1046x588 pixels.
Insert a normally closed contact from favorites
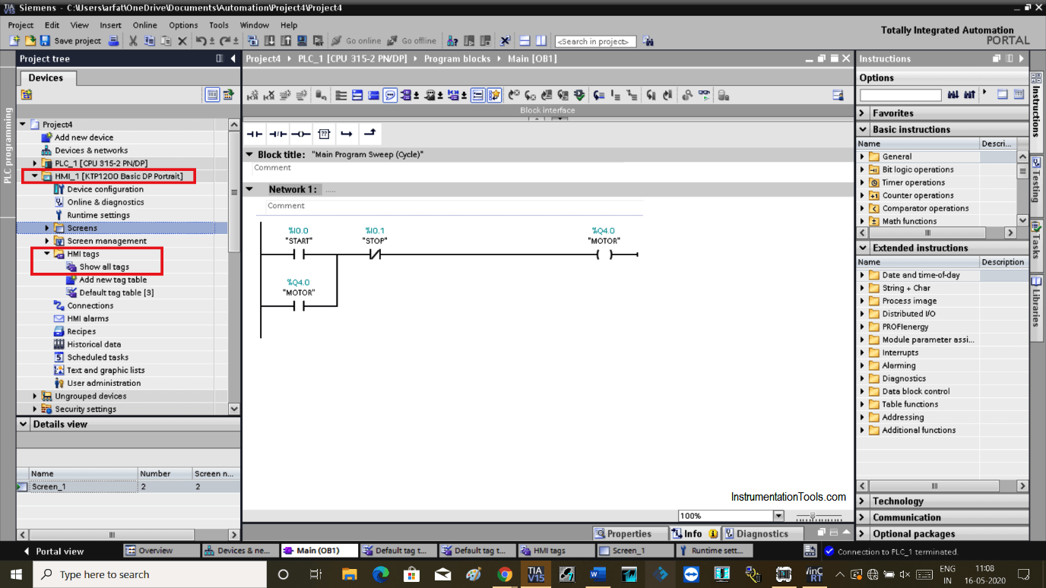pyautogui.click(x=277, y=134)
